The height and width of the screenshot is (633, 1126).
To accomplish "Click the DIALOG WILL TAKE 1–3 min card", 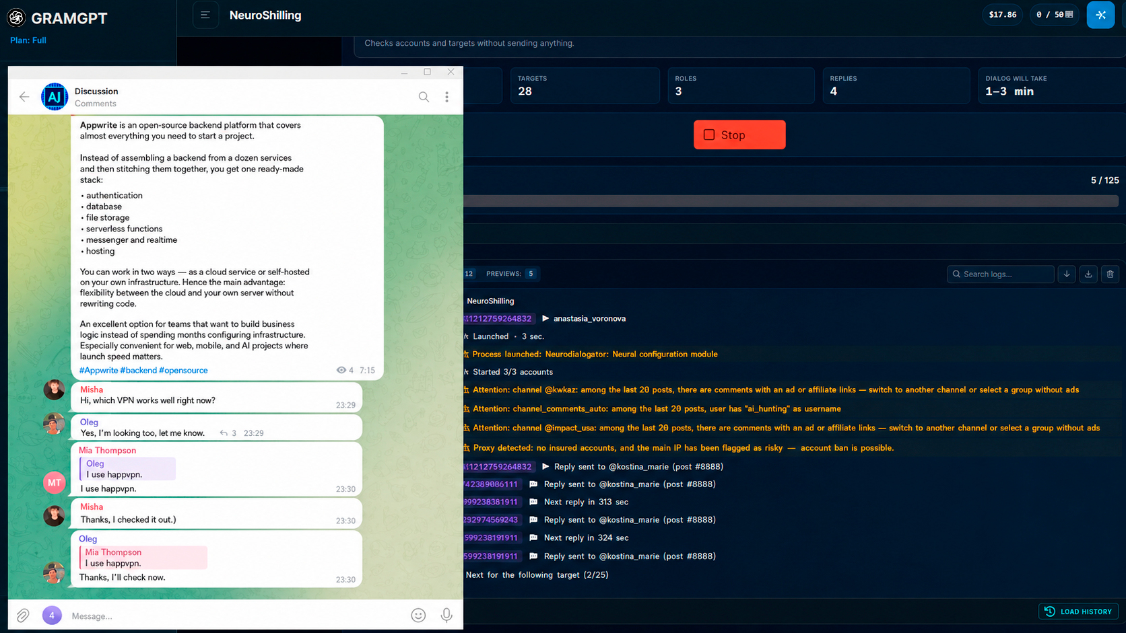I will tap(1051, 85).
